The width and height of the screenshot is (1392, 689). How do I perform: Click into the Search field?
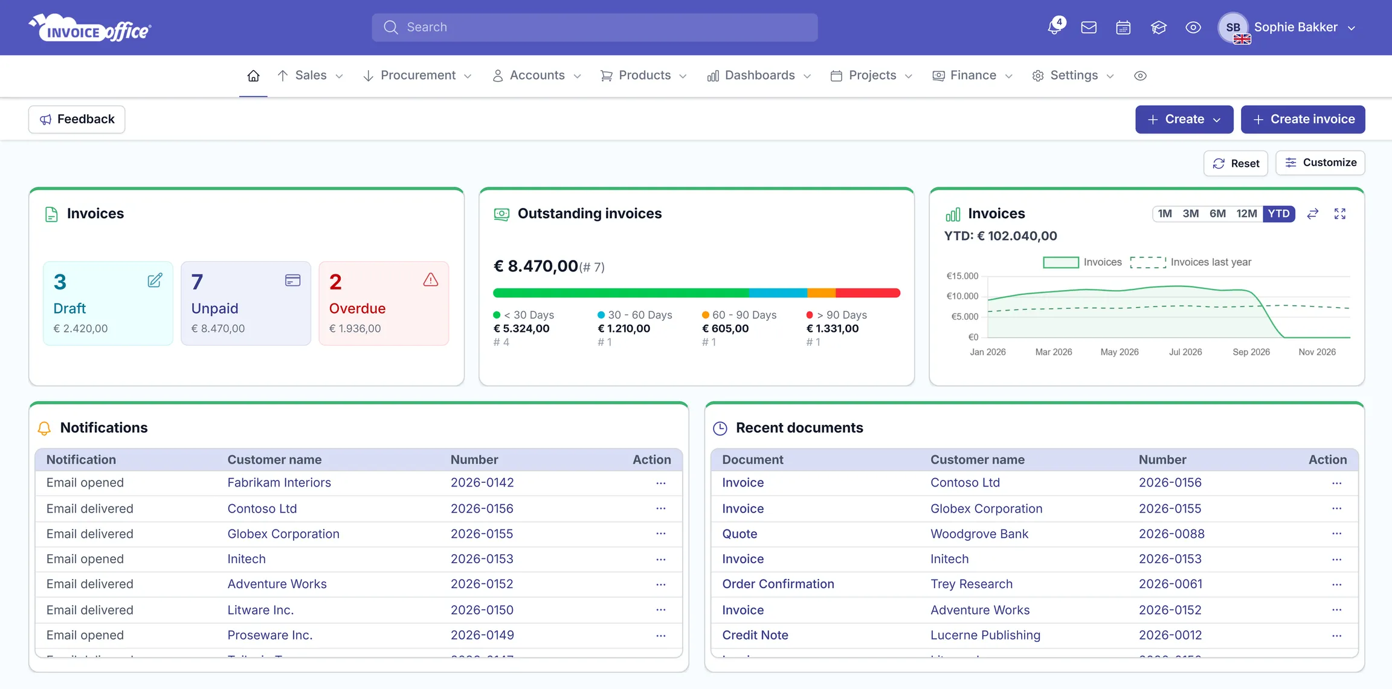point(594,27)
